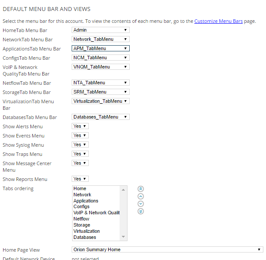Change the Show Message Center Menu dropdown
Image resolution: width=266 pixels, height=260 pixels.
click(x=80, y=163)
